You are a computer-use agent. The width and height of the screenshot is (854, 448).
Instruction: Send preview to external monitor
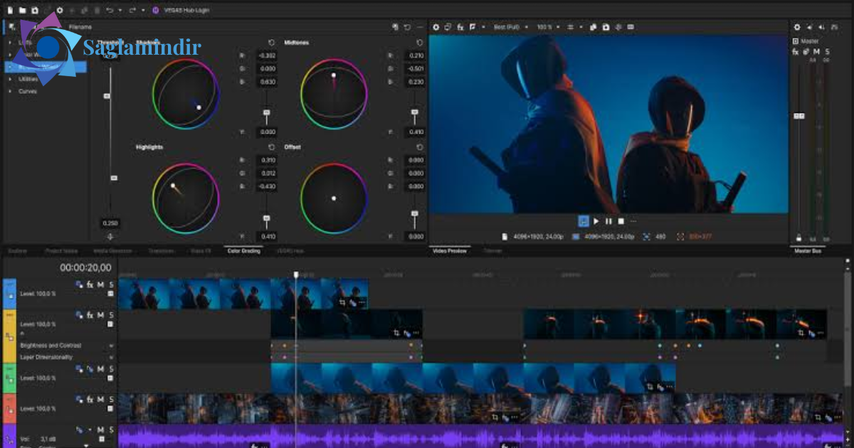[x=448, y=27]
